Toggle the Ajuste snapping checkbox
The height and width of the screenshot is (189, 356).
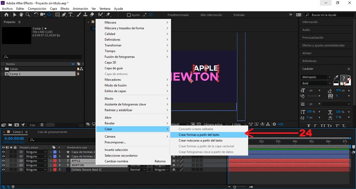point(129,15)
